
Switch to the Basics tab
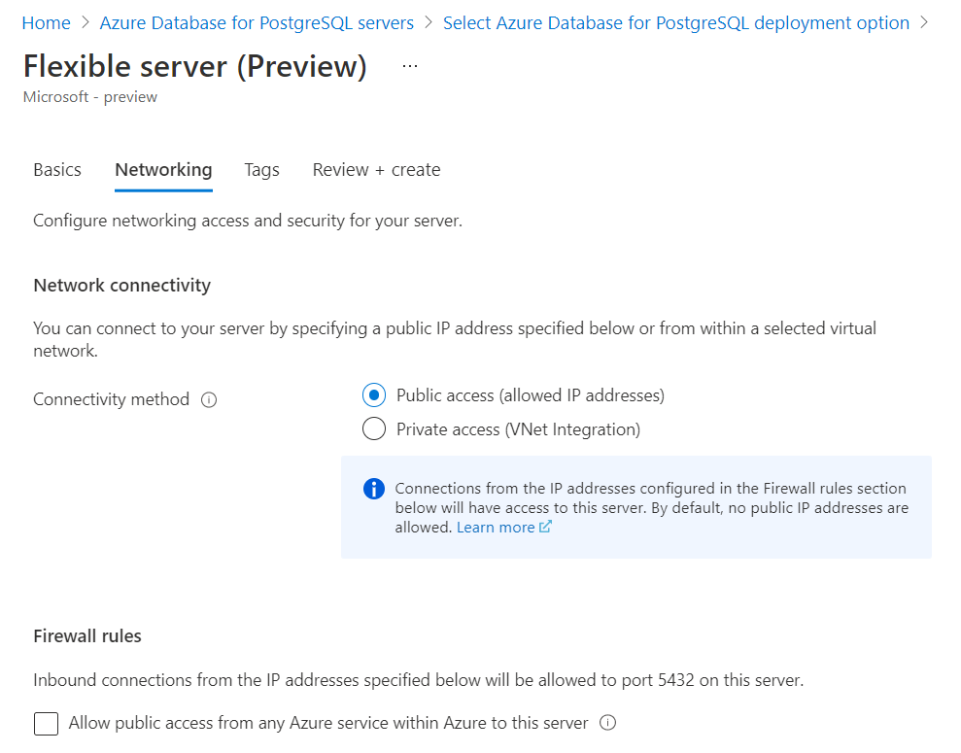57,170
